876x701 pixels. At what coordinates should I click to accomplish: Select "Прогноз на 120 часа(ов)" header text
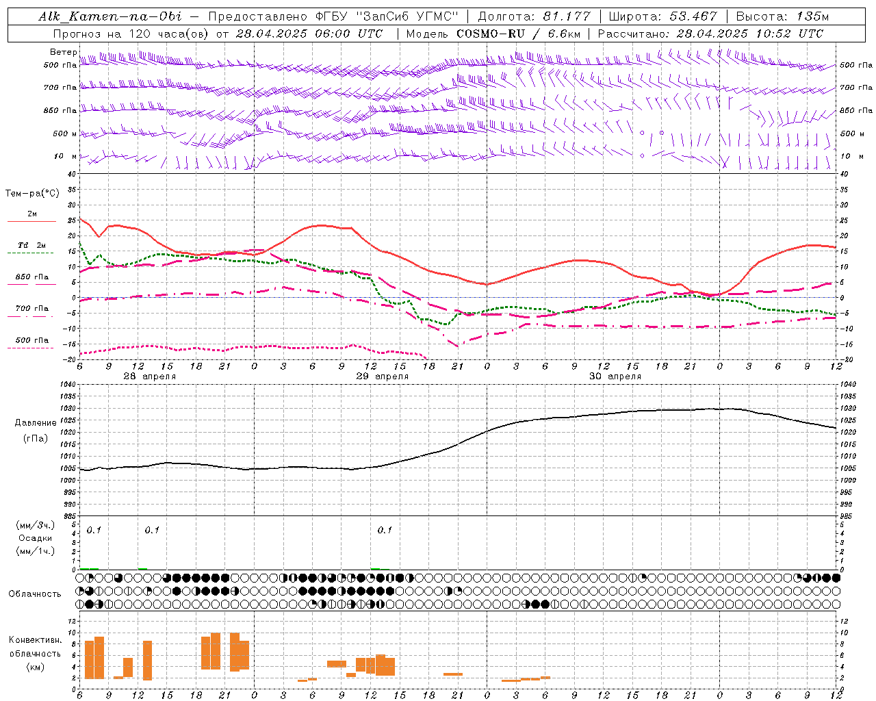[x=132, y=34]
